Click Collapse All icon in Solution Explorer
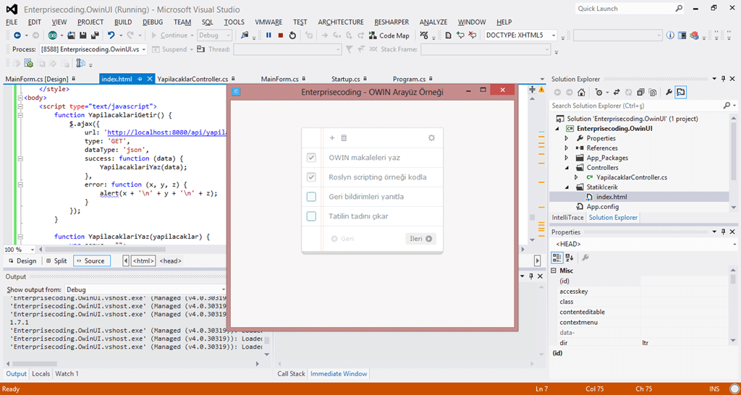Image resolution: width=741 pixels, height=395 pixels. (640, 92)
